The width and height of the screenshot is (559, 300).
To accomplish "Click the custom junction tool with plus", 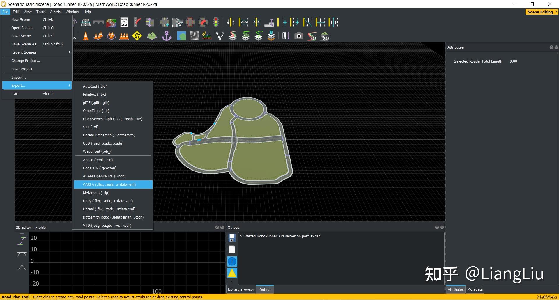I will pyautogui.click(x=164, y=22).
